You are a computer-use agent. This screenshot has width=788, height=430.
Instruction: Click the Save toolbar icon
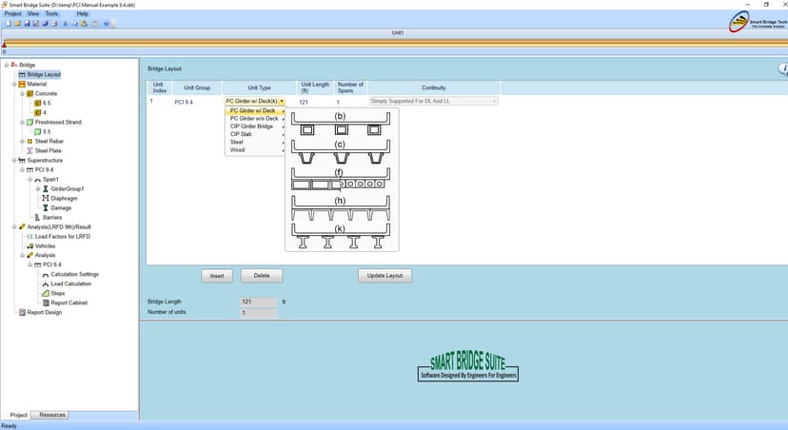27,24
